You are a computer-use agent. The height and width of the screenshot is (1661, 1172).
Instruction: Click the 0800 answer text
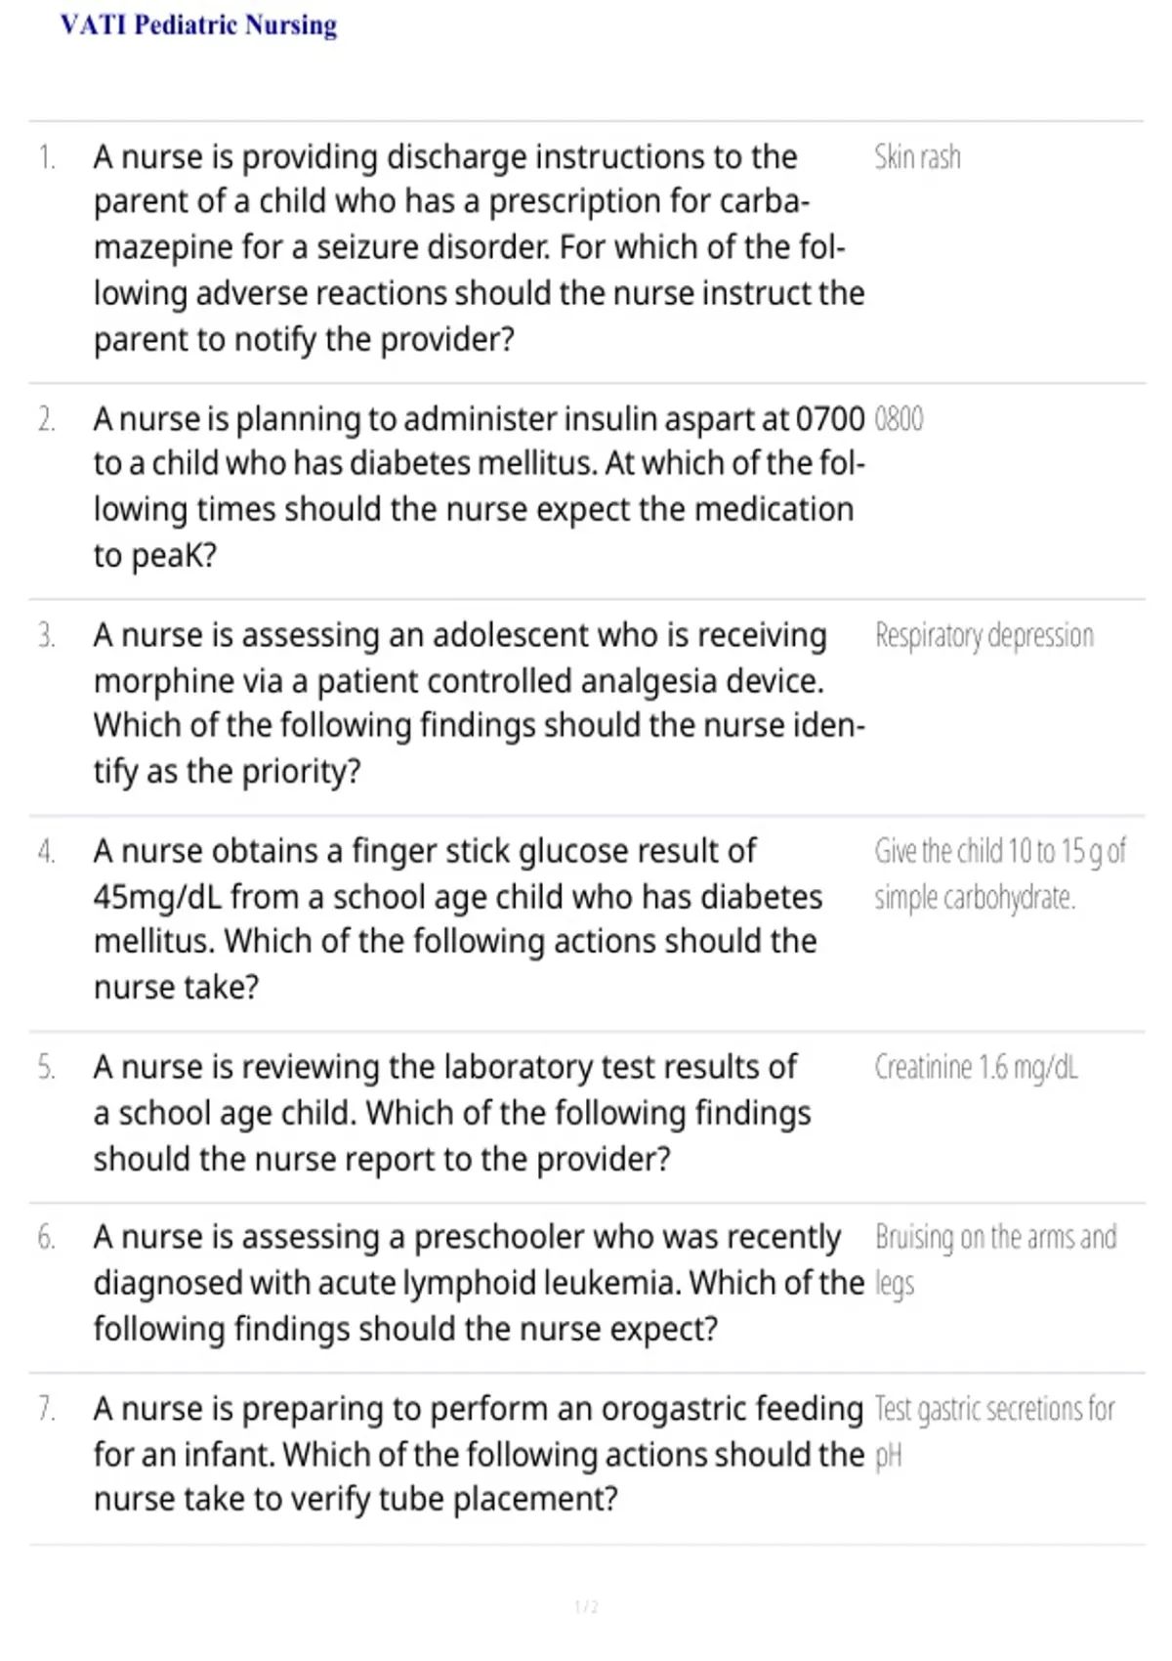tap(899, 419)
